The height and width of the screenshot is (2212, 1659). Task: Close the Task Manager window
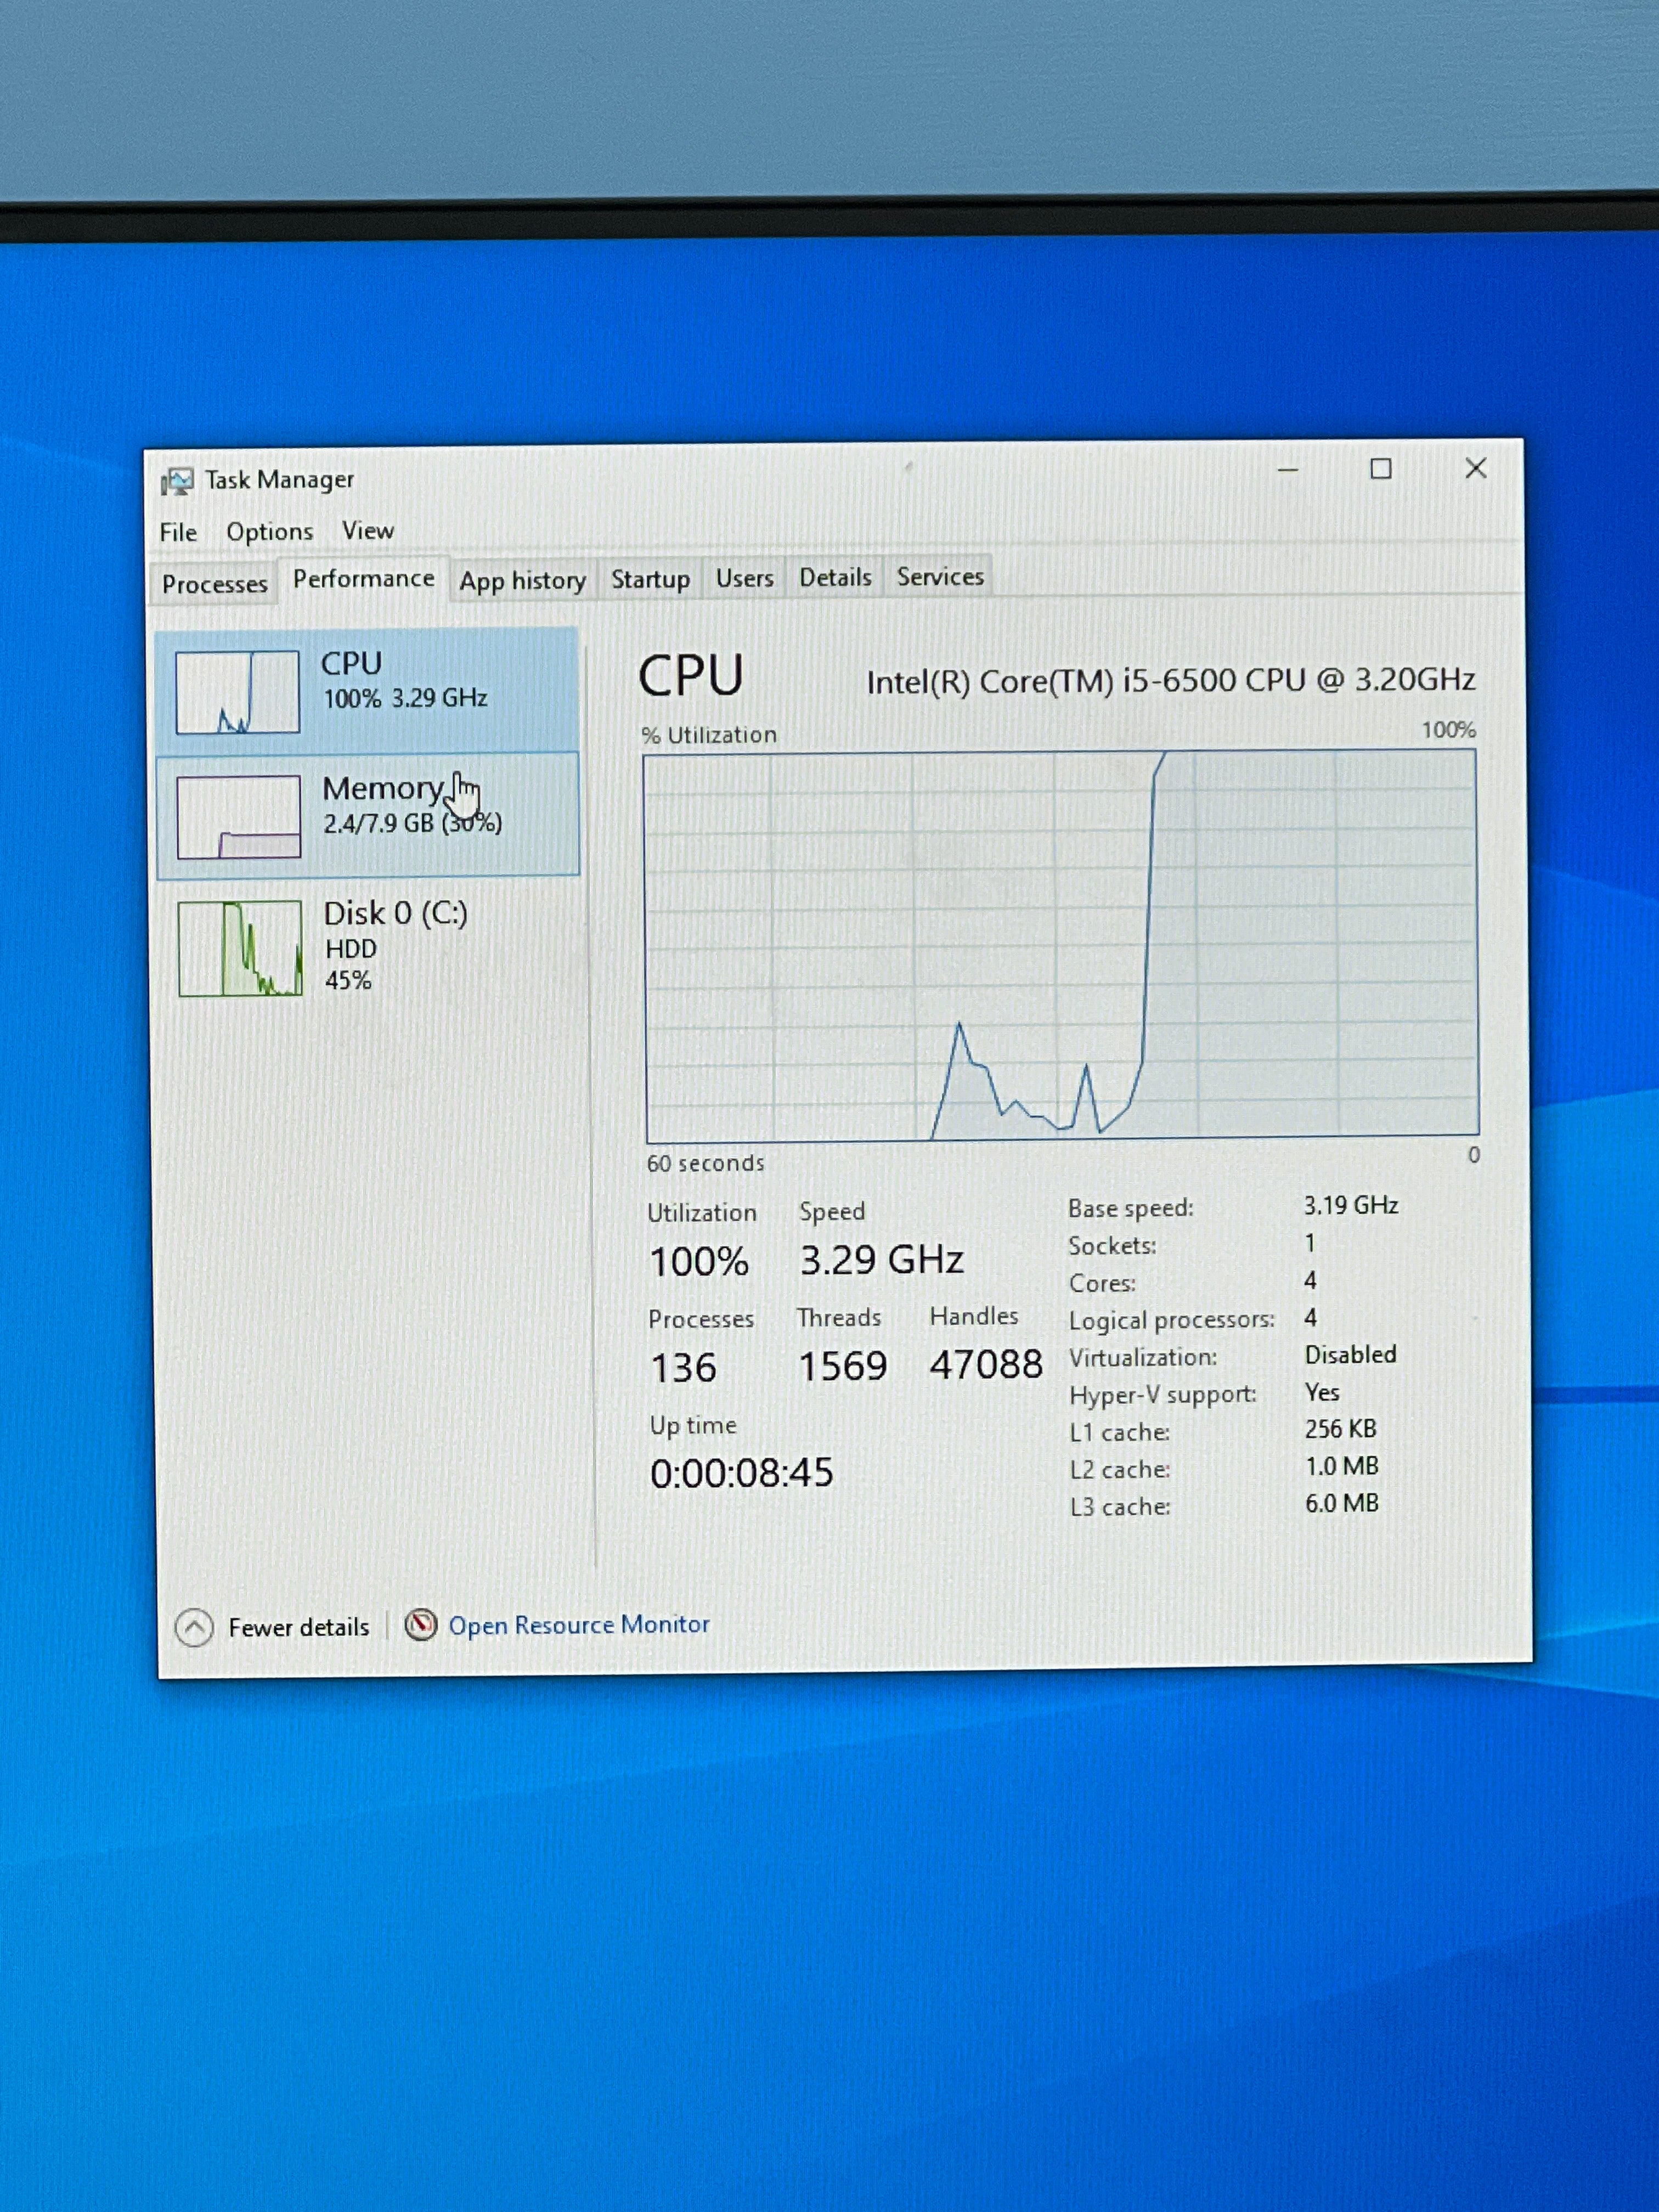pos(1475,468)
